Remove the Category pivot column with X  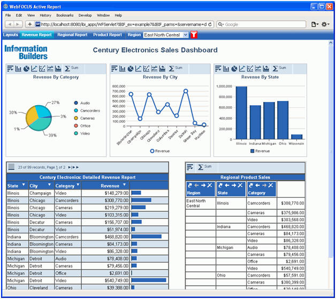pyautogui.click(x=271, y=185)
